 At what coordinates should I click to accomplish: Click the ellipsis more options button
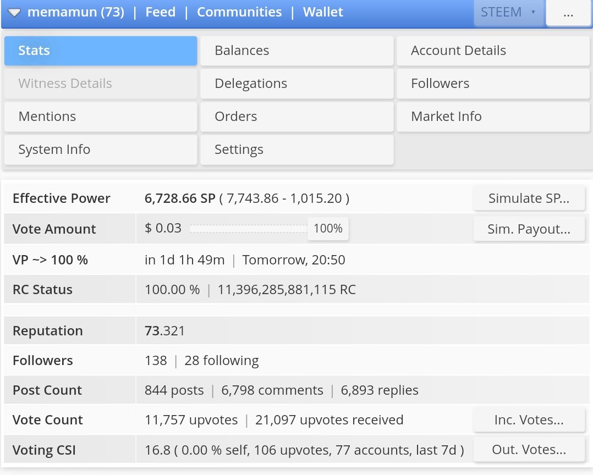pos(568,14)
